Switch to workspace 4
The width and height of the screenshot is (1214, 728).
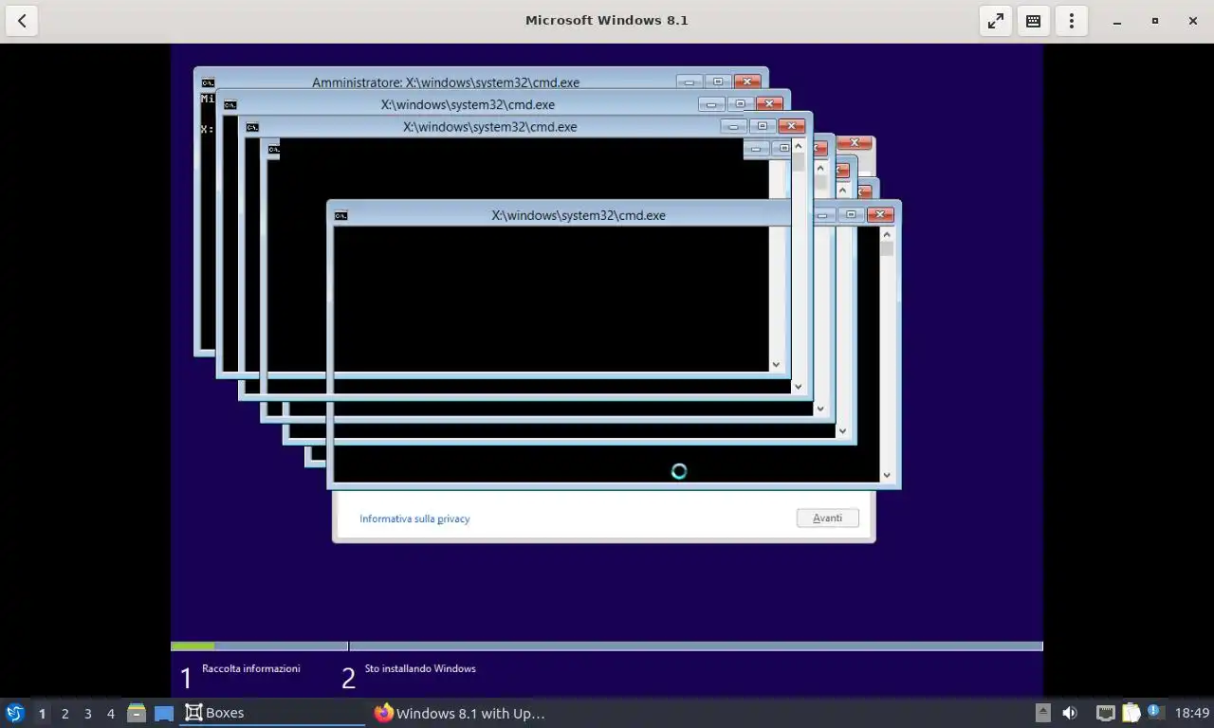click(x=110, y=713)
